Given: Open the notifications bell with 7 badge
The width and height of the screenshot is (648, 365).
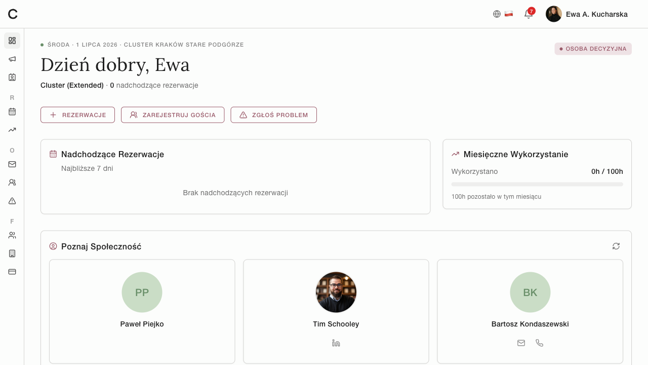Looking at the screenshot, I should point(529,14).
